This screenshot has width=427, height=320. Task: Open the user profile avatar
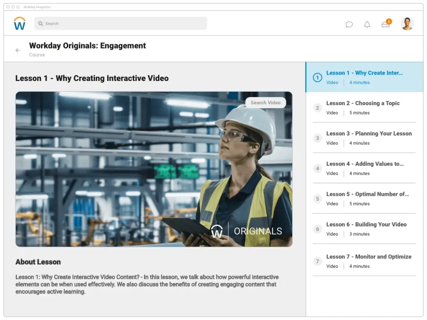tap(407, 24)
